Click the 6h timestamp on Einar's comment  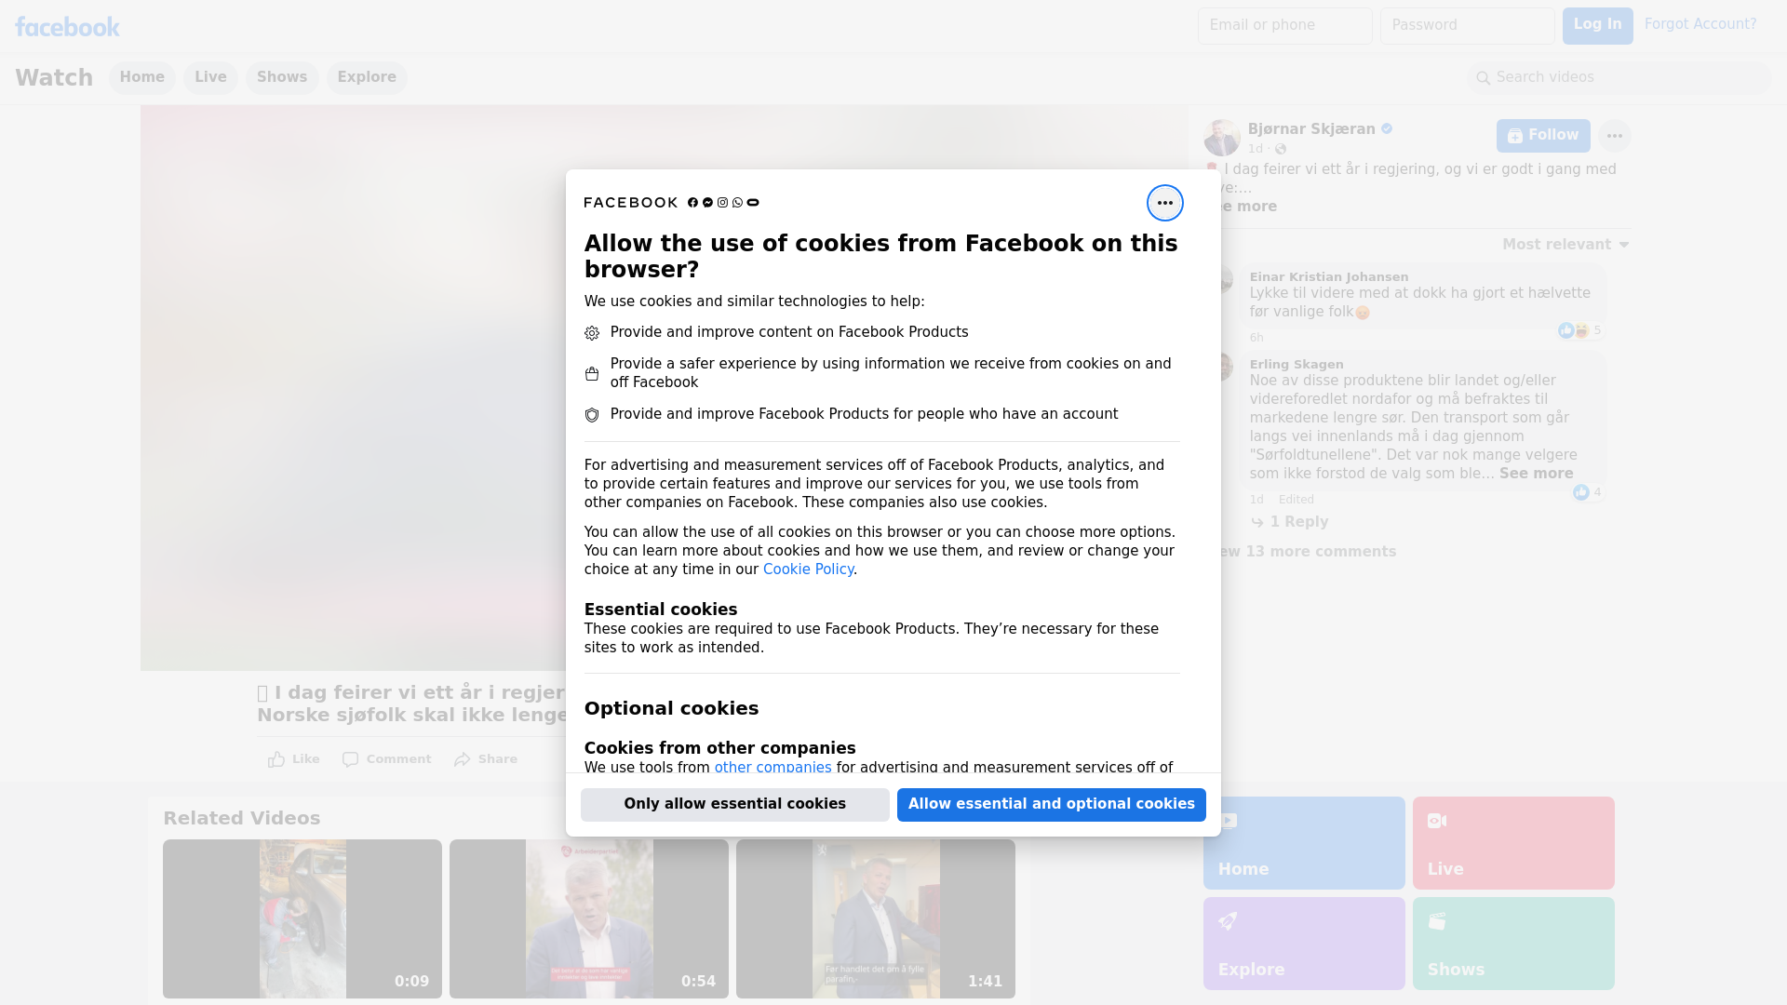pos(1256,338)
